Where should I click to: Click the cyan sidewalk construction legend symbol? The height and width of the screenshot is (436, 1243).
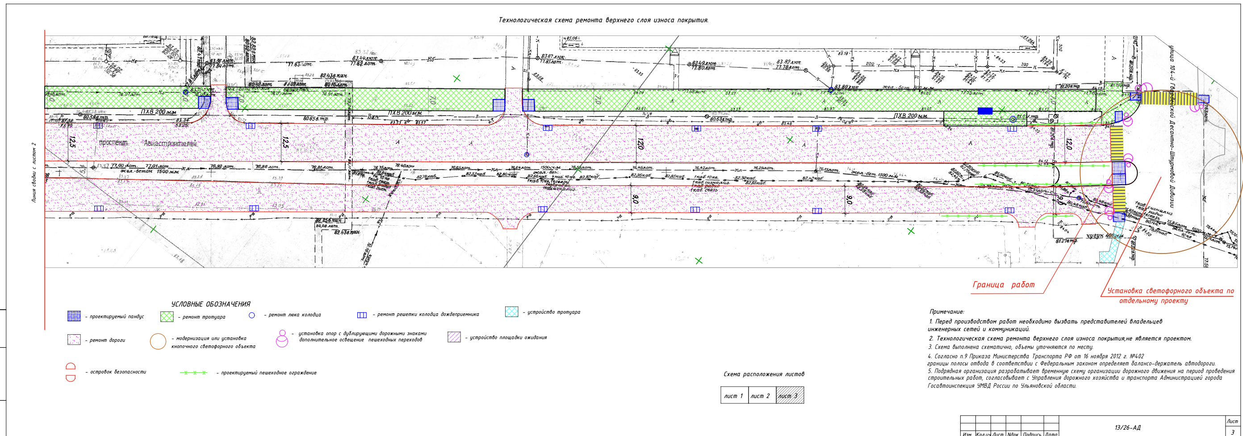tap(511, 311)
